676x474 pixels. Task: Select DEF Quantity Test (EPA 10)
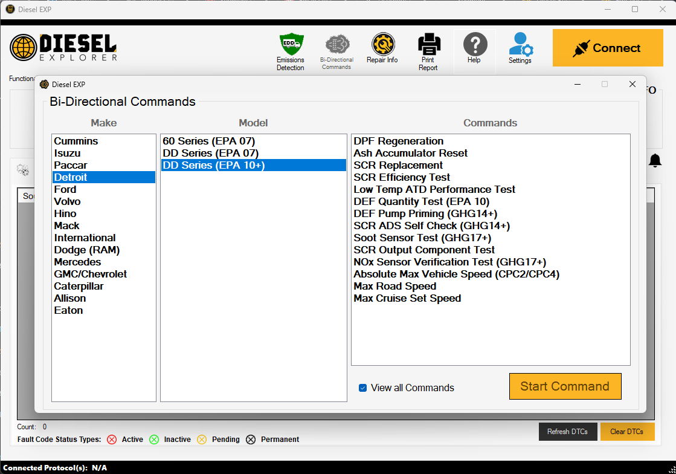[491, 201]
